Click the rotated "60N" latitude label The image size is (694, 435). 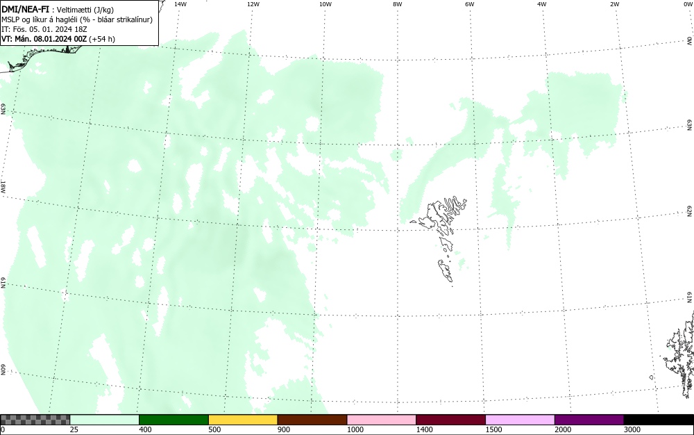tap(3, 370)
